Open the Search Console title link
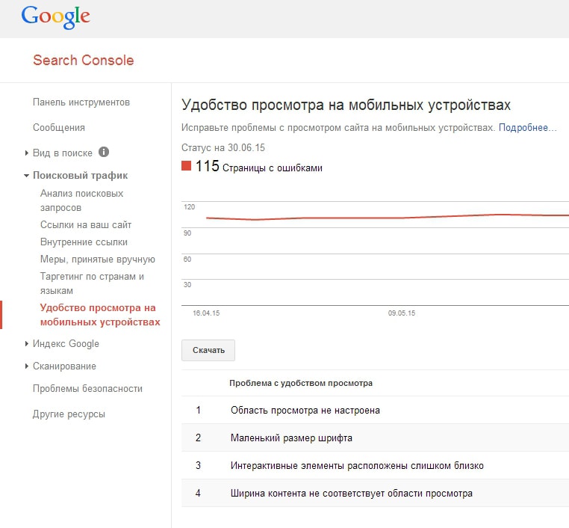Screen dimensions: 569x528 (84, 61)
